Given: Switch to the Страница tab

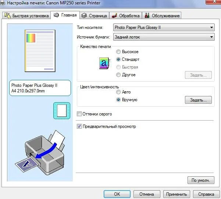Looking at the screenshot, I should tap(94, 15).
